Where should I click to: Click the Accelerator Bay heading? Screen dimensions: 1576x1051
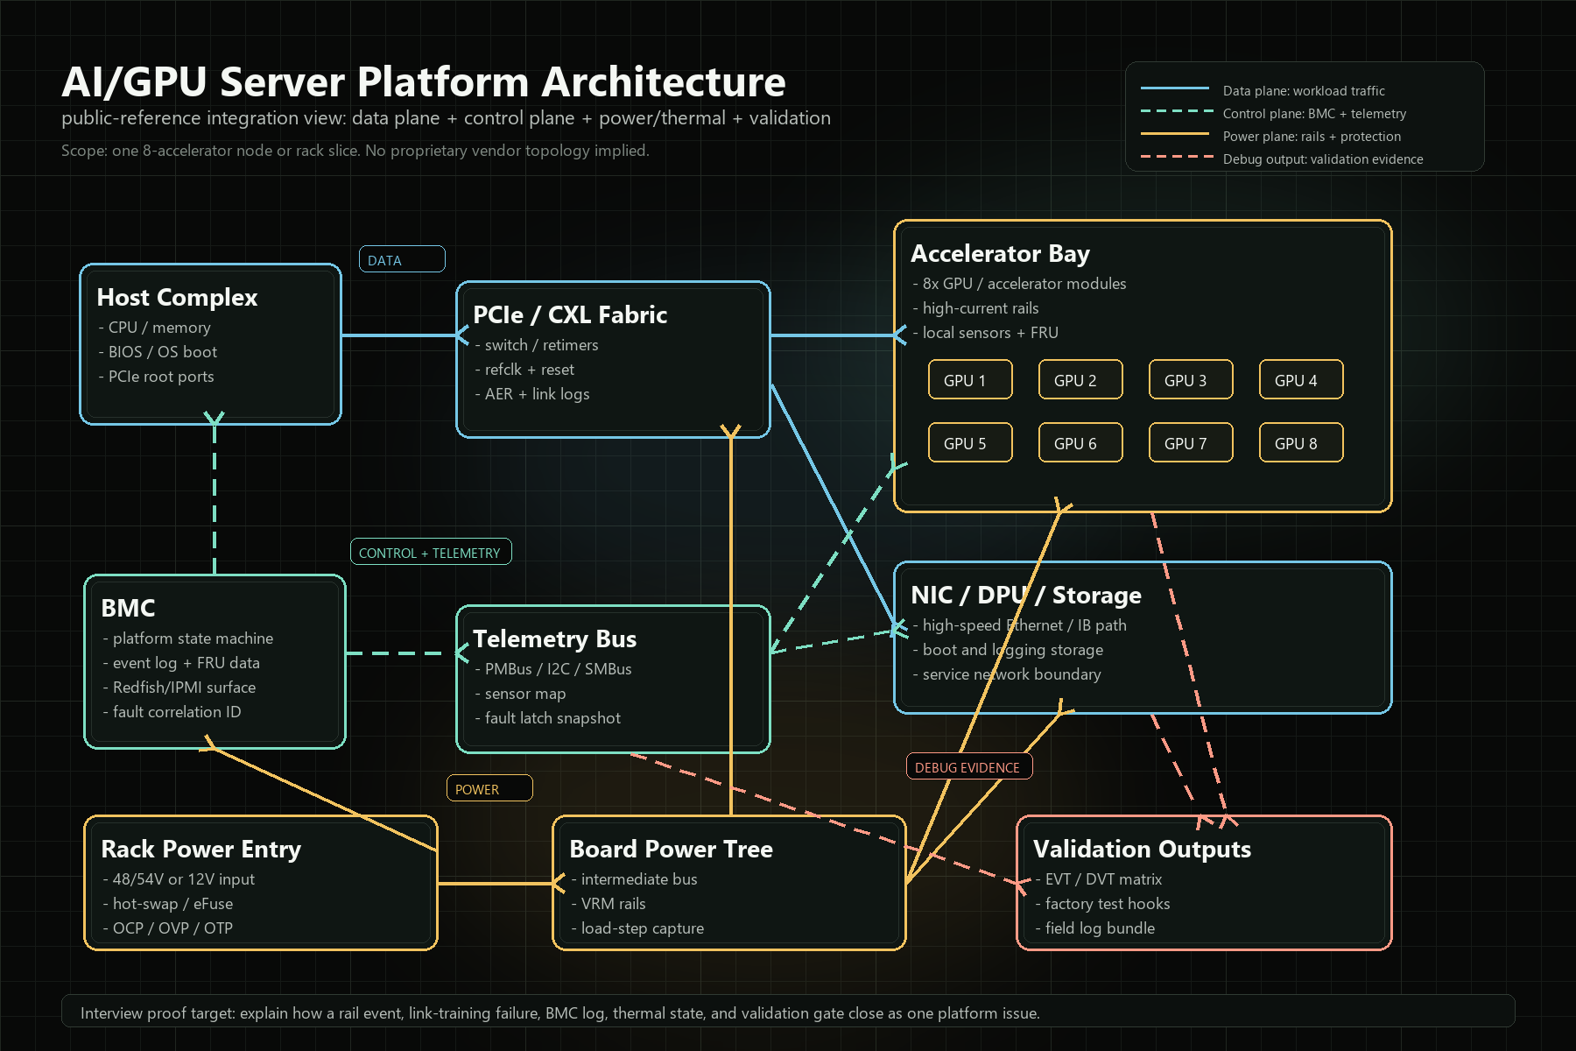click(1000, 254)
